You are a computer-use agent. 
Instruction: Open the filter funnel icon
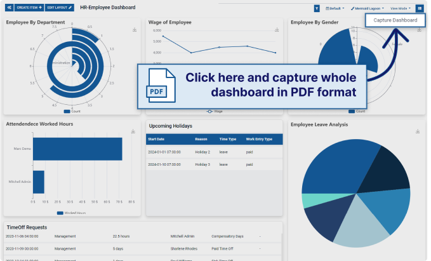point(317,8)
